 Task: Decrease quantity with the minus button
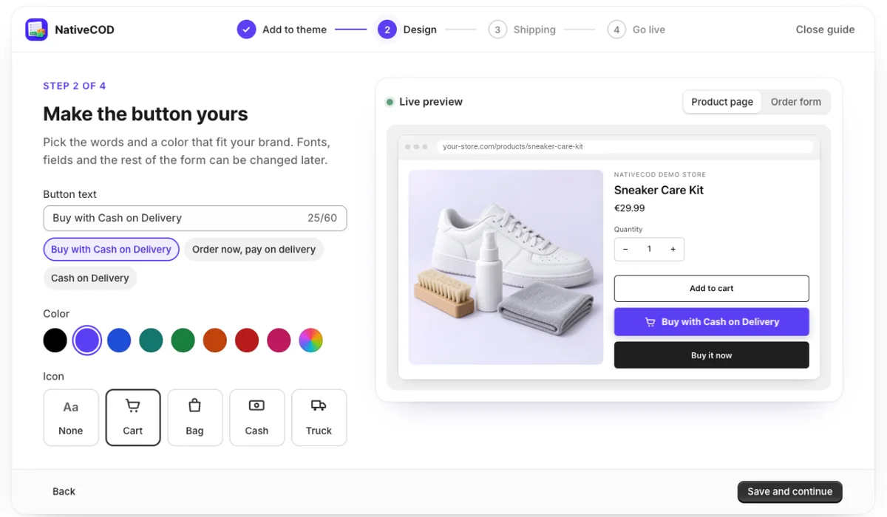point(625,250)
